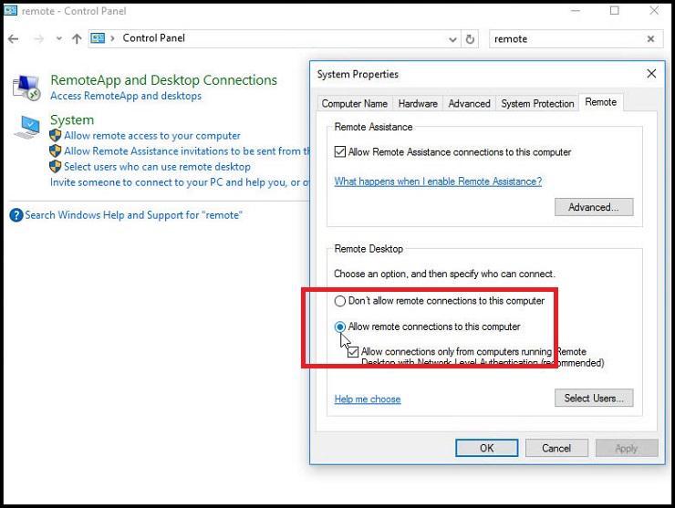Click the RemoteApp and Desktop Connections icon
Screen dimensions: 675x508
[x=26, y=88]
